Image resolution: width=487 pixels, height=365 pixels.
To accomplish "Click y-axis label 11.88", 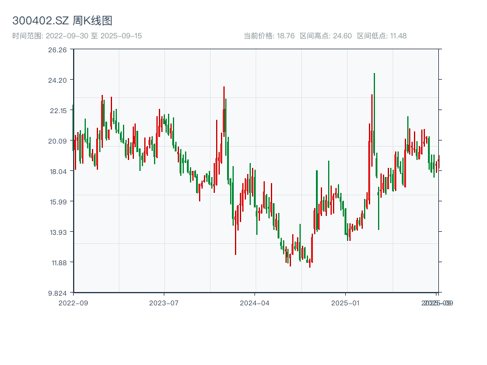I will [x=59, y=263].
